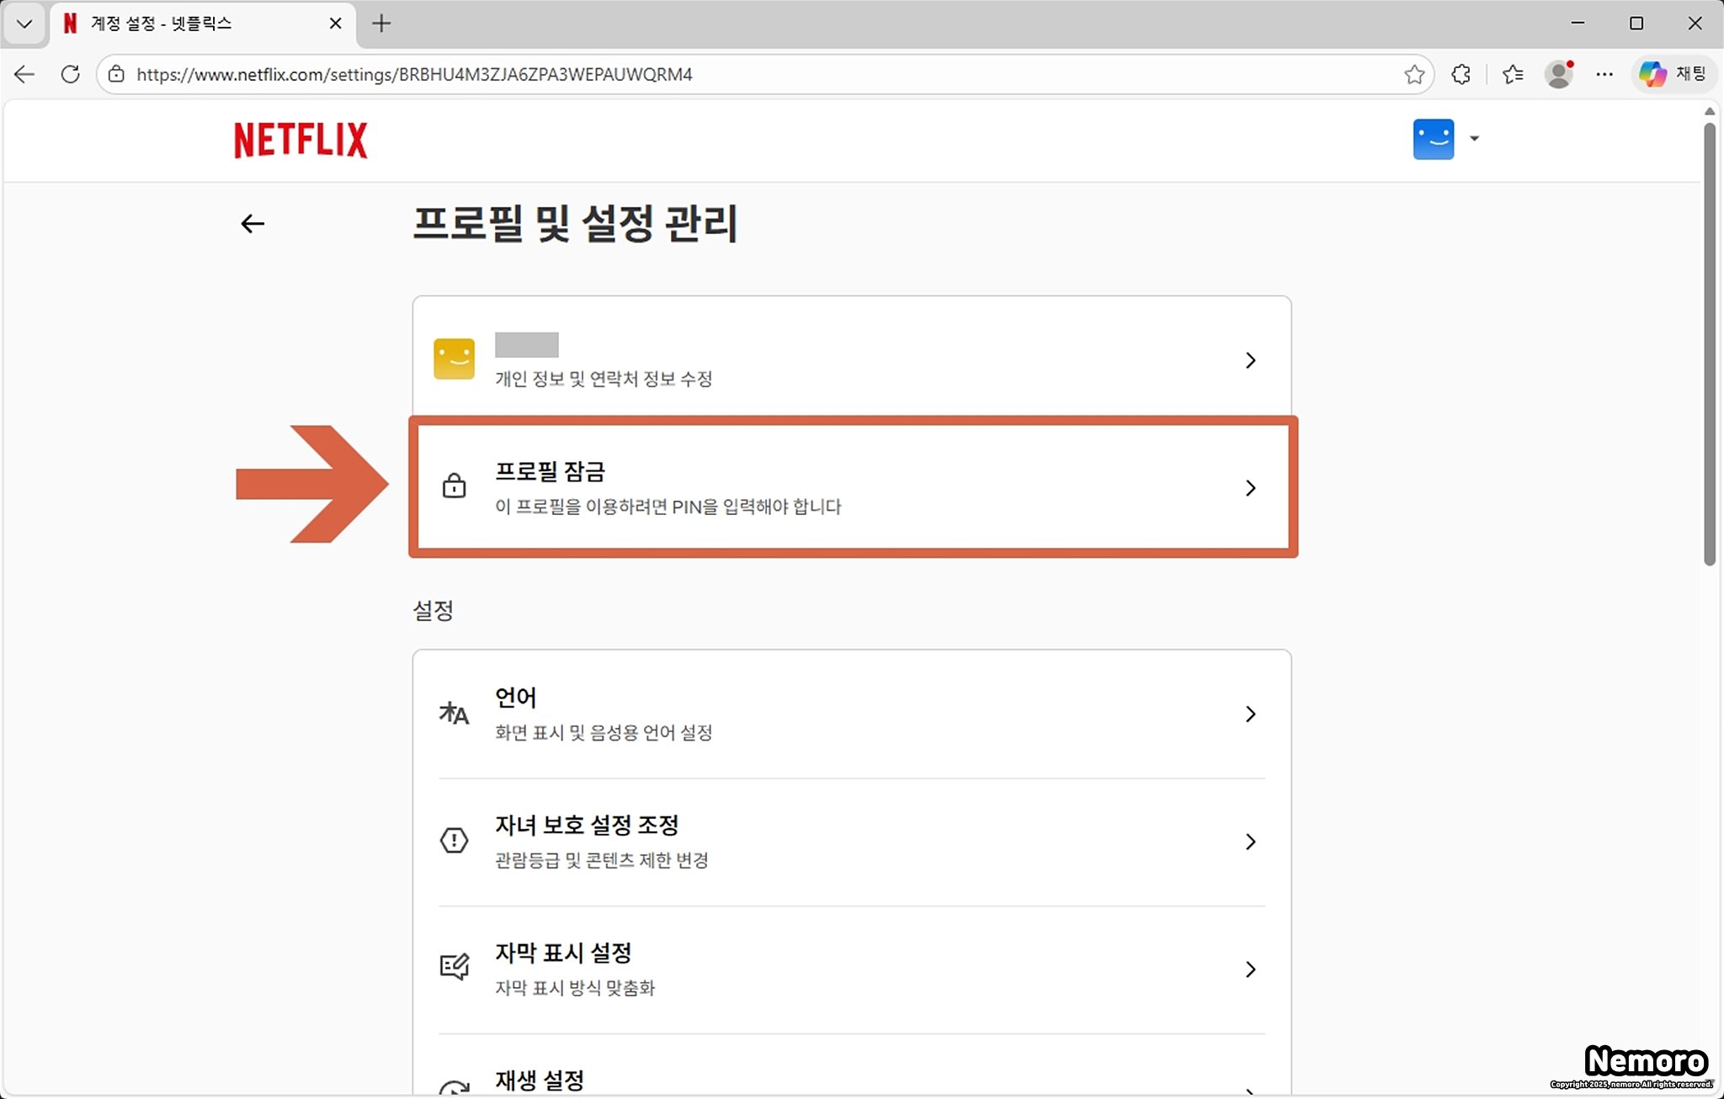Click the vertical page scrollbar

pos(1709,345)
